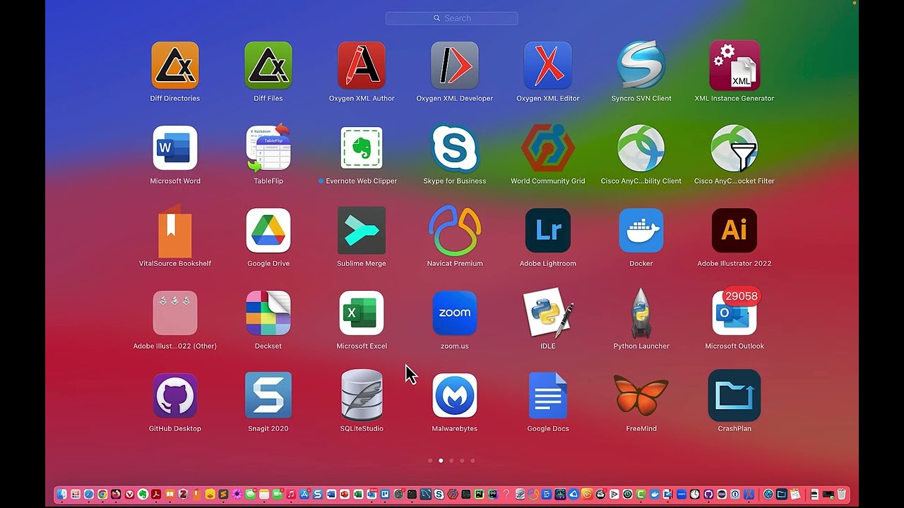
Task: Click the Launchpad Search field
Action: (452, 18)
